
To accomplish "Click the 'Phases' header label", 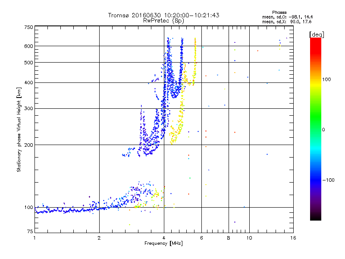I will click(279, 13).
